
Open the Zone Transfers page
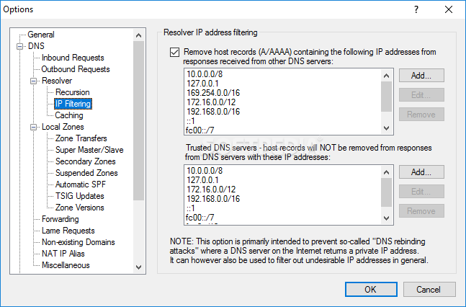[81, 138]
